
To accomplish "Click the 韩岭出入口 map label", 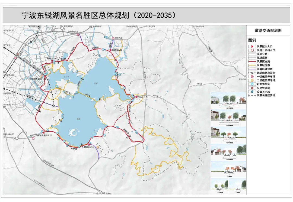I will coord(89,147).
